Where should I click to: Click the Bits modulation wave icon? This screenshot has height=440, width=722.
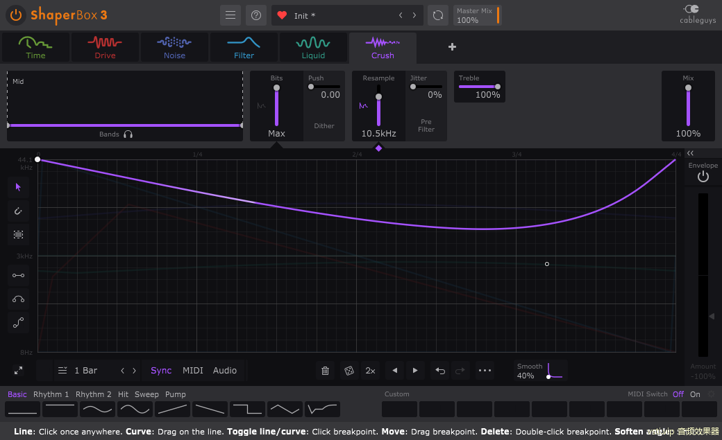click(x=261, y=106)
